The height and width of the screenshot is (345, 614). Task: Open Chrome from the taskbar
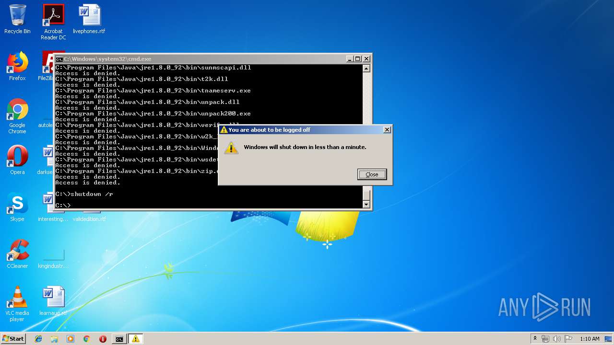point(86,339)
